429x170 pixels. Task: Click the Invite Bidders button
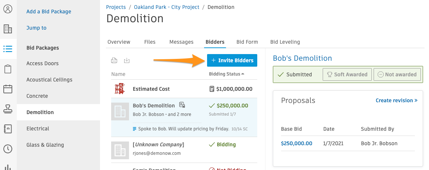pyautogui.click(x=232, y=60)
